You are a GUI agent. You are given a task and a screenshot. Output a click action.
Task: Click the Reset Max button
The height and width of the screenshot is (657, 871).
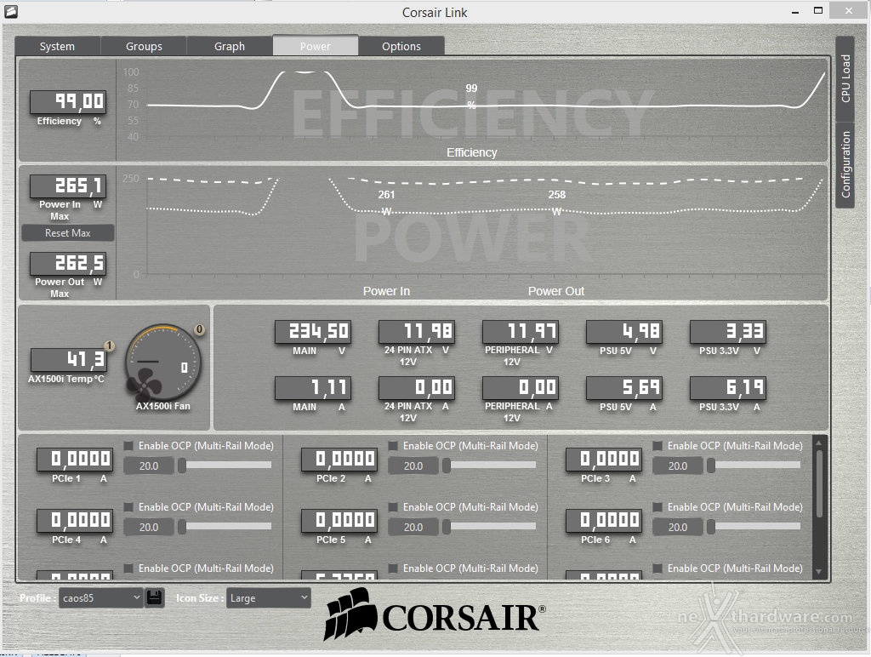[68, 233]
